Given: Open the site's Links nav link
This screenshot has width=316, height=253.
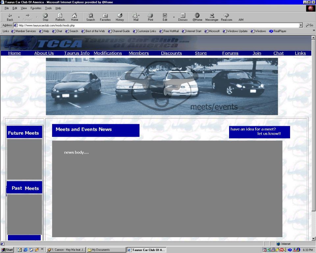Looking at the screenshot, I should coord(300,53).
